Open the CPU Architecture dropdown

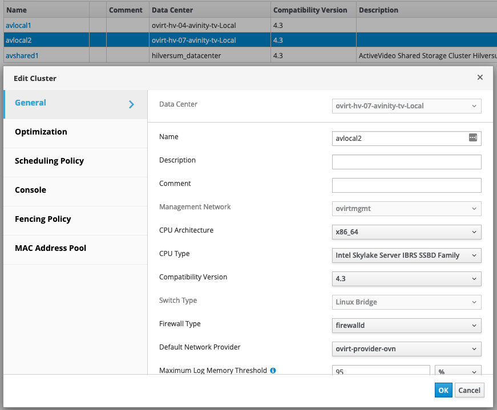406,232
